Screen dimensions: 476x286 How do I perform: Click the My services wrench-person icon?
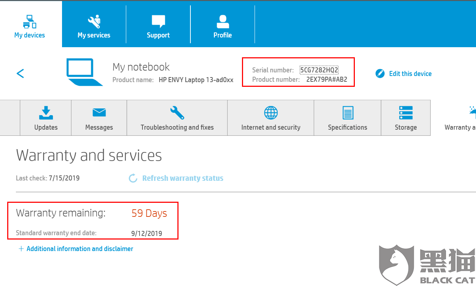pos(94,22)
